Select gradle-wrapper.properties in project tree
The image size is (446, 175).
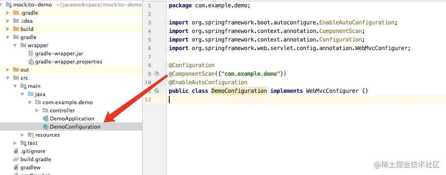point(69,62)
